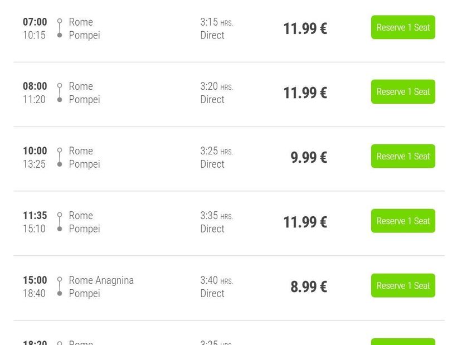This screenshot has width=457, height=345.
Task: Click Direct label on the 08:00 trip
Action: (212, 100)
